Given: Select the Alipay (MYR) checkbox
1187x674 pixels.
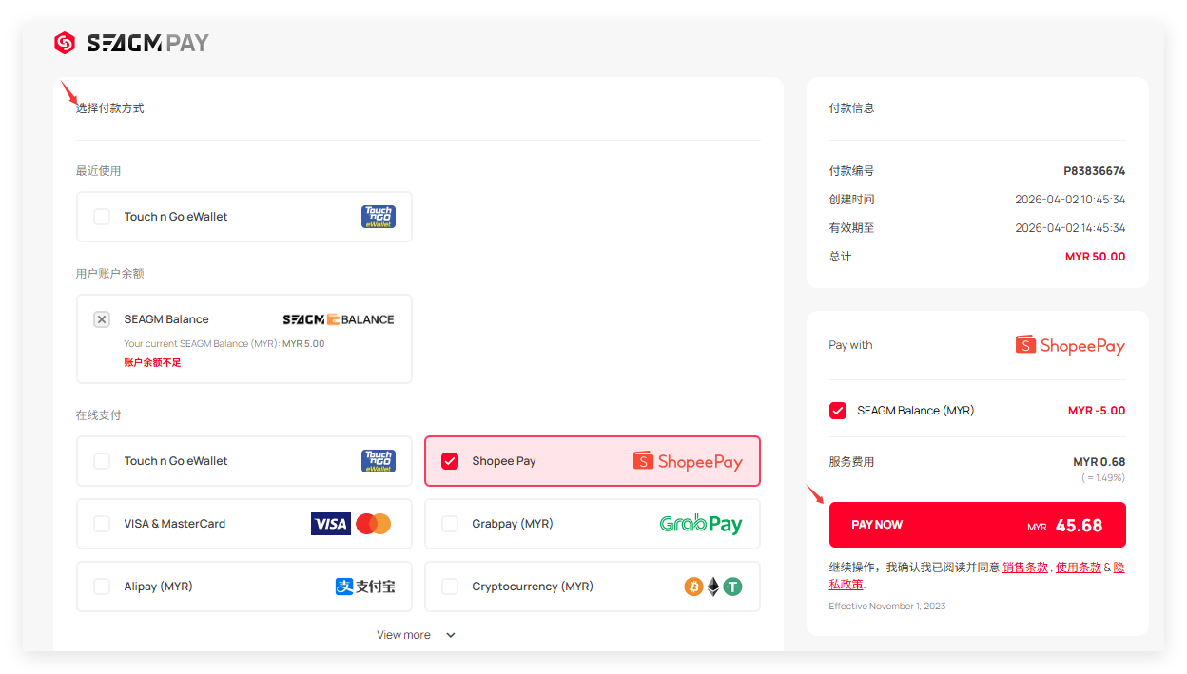Looking at the screenshot, I should pos(102,587).
